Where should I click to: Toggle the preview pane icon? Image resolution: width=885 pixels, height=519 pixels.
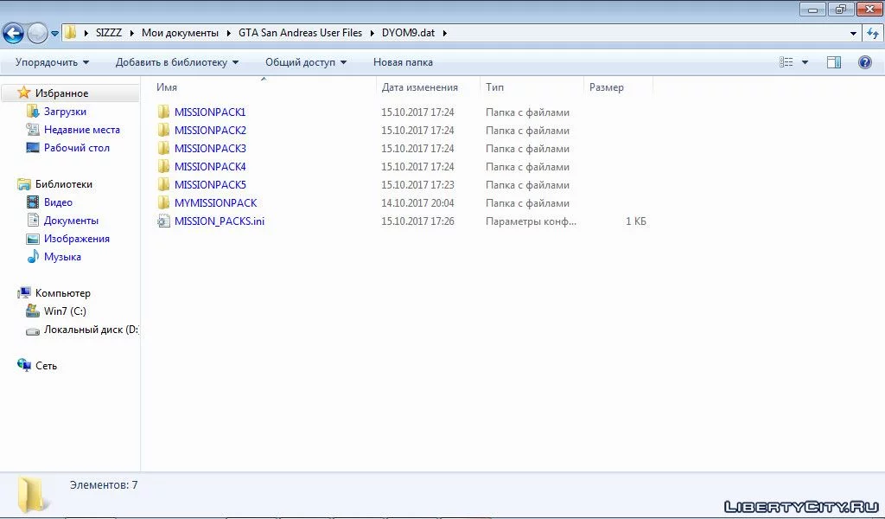(834, 62)
